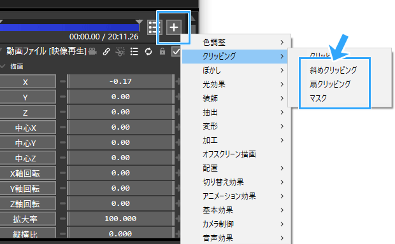
Task: Click the Y軸回転 label button
Action: click(27, 189)
